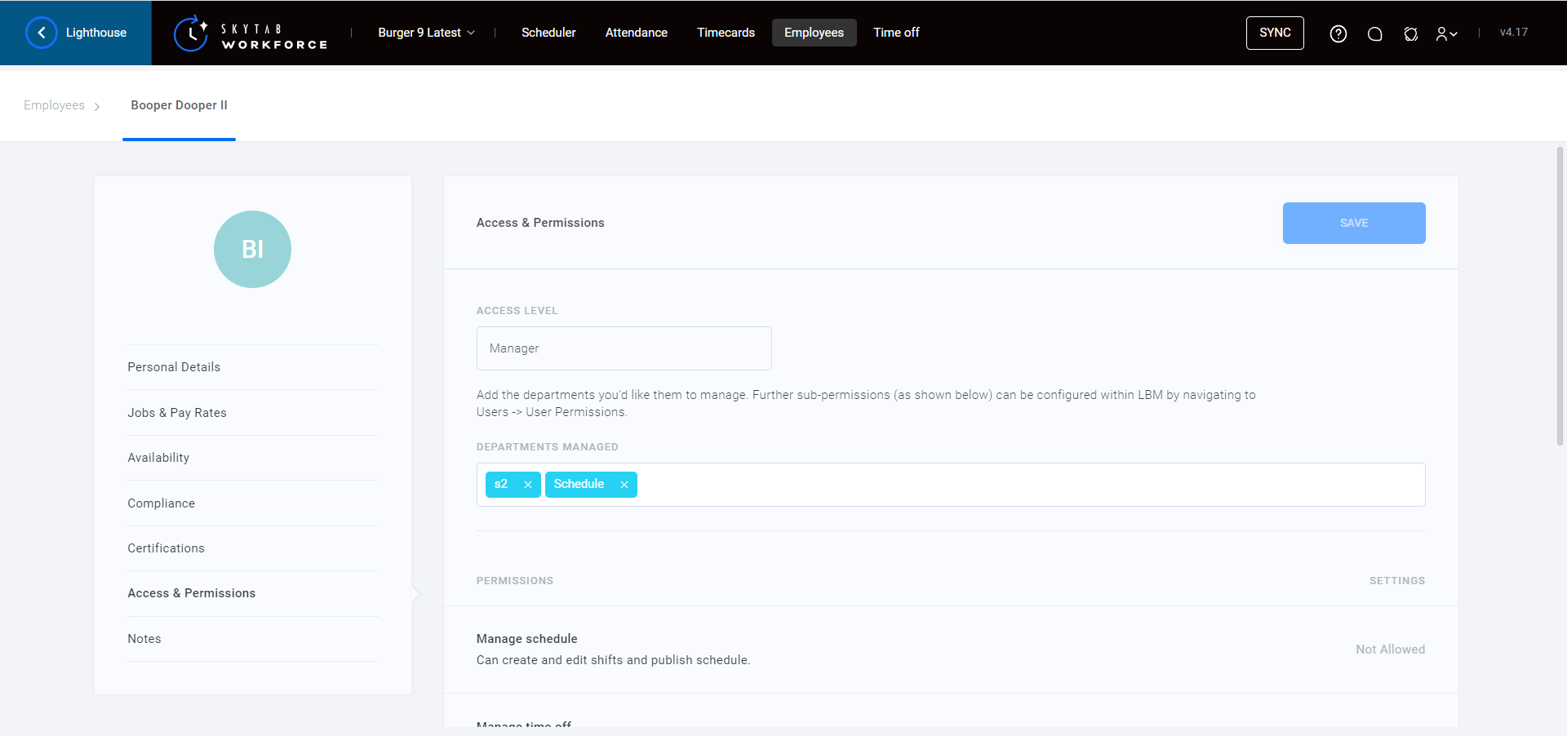Expand the Burger 9 Latest location dropdown

tap(426, 33)
